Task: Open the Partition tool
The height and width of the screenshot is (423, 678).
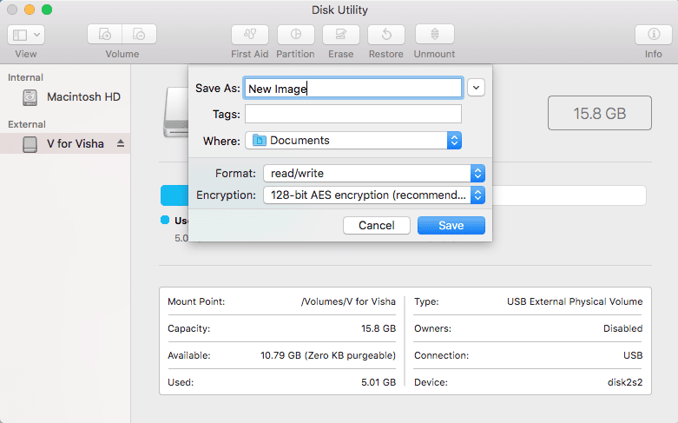Action: 296,34
